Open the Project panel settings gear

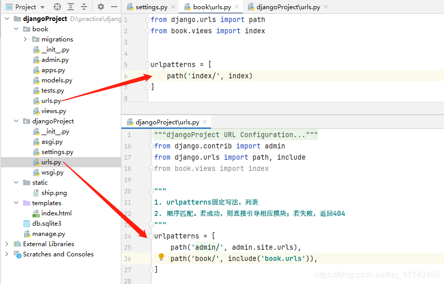point(100,7)
